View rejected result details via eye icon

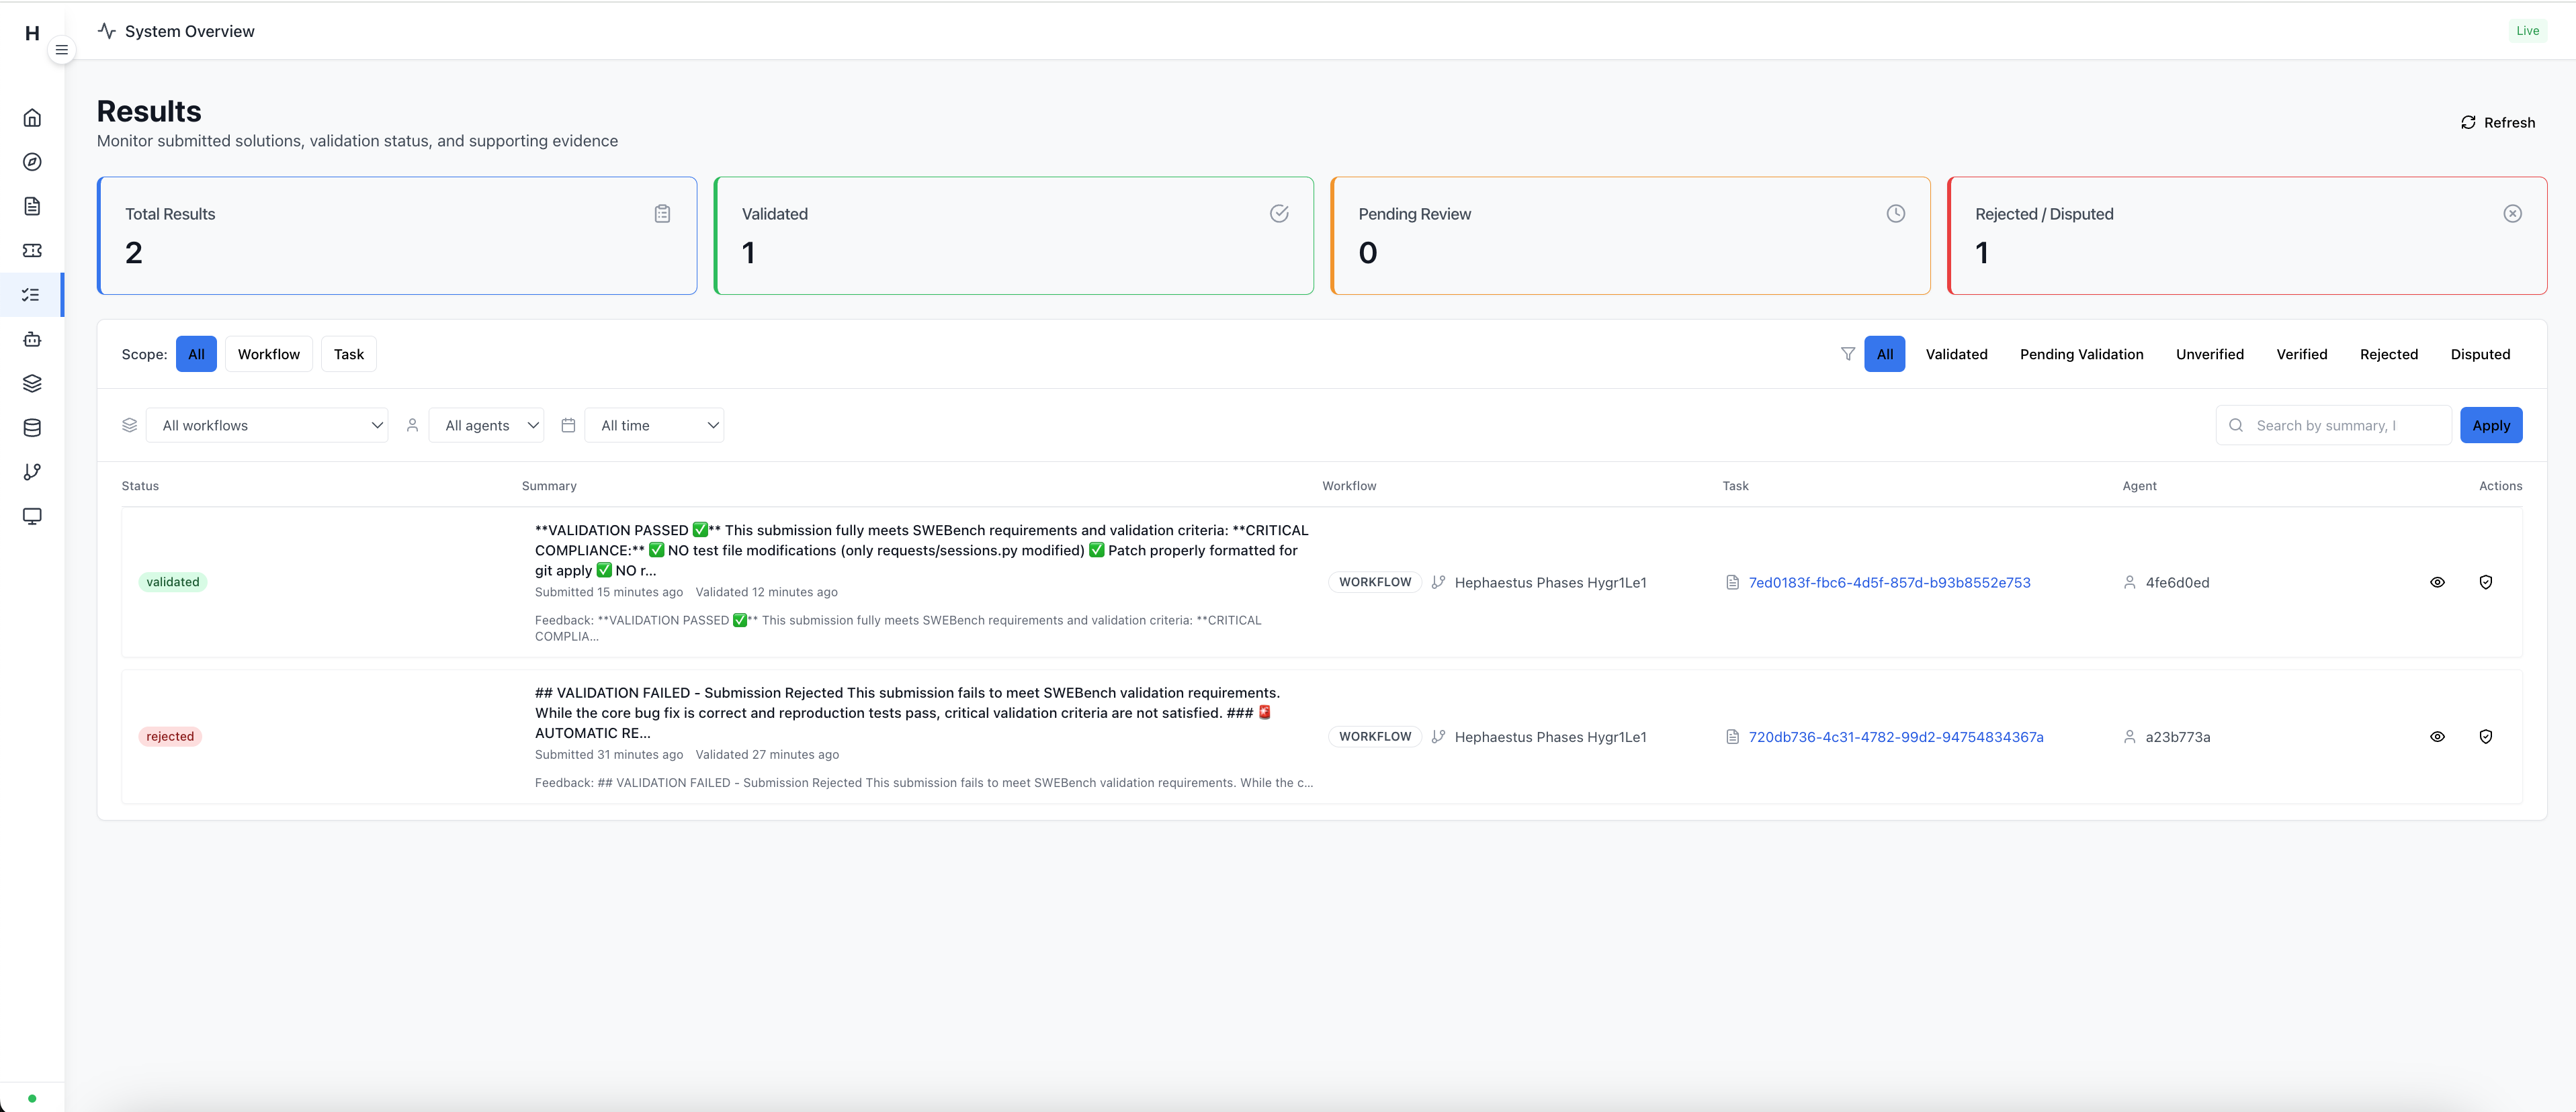[x=2437, y=737]
